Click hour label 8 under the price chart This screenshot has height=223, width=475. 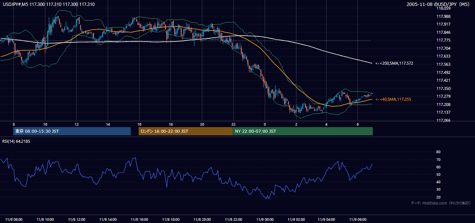click(13, 124)
